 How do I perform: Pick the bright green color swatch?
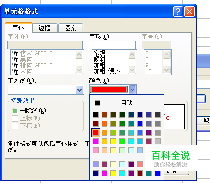coord(122,141)
